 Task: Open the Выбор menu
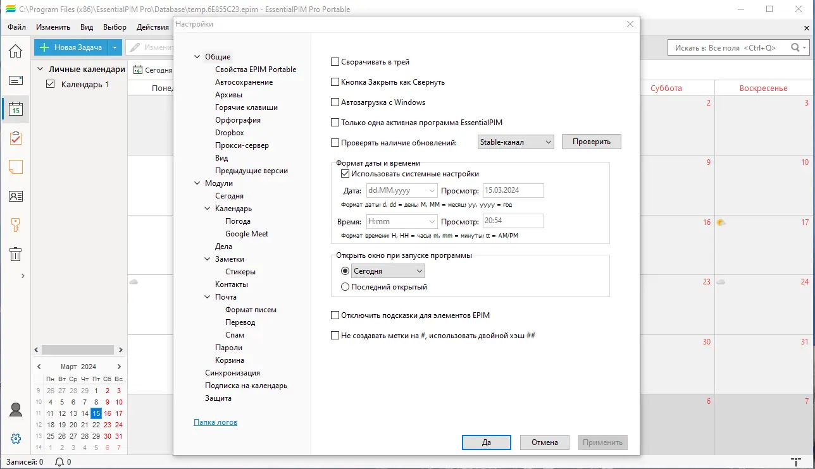coord(115,27)
